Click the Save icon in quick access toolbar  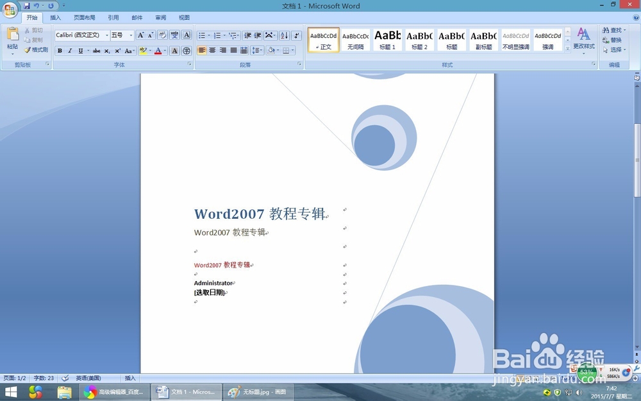[26, 6]
